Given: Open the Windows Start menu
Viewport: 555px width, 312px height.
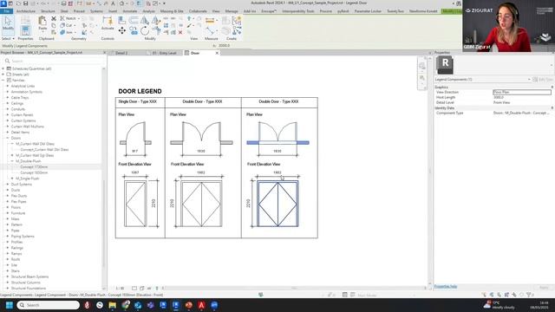Looking at the screenshot, I should pos(10,305).
